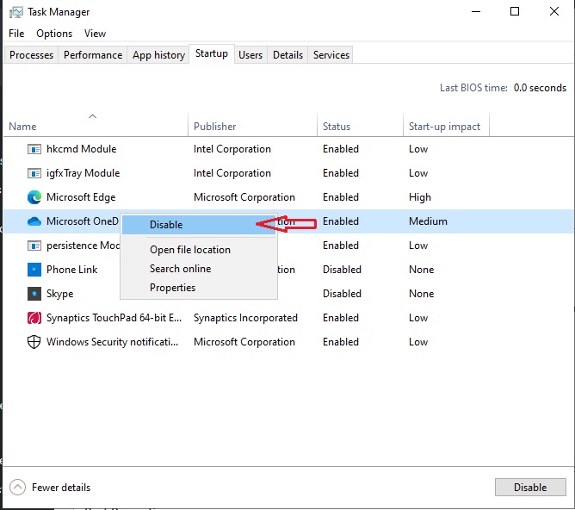Image resolution: width=575 pixels, height=510 pixels.
Task: Click the Phone Link icon
Action: (x=34, y=270)
